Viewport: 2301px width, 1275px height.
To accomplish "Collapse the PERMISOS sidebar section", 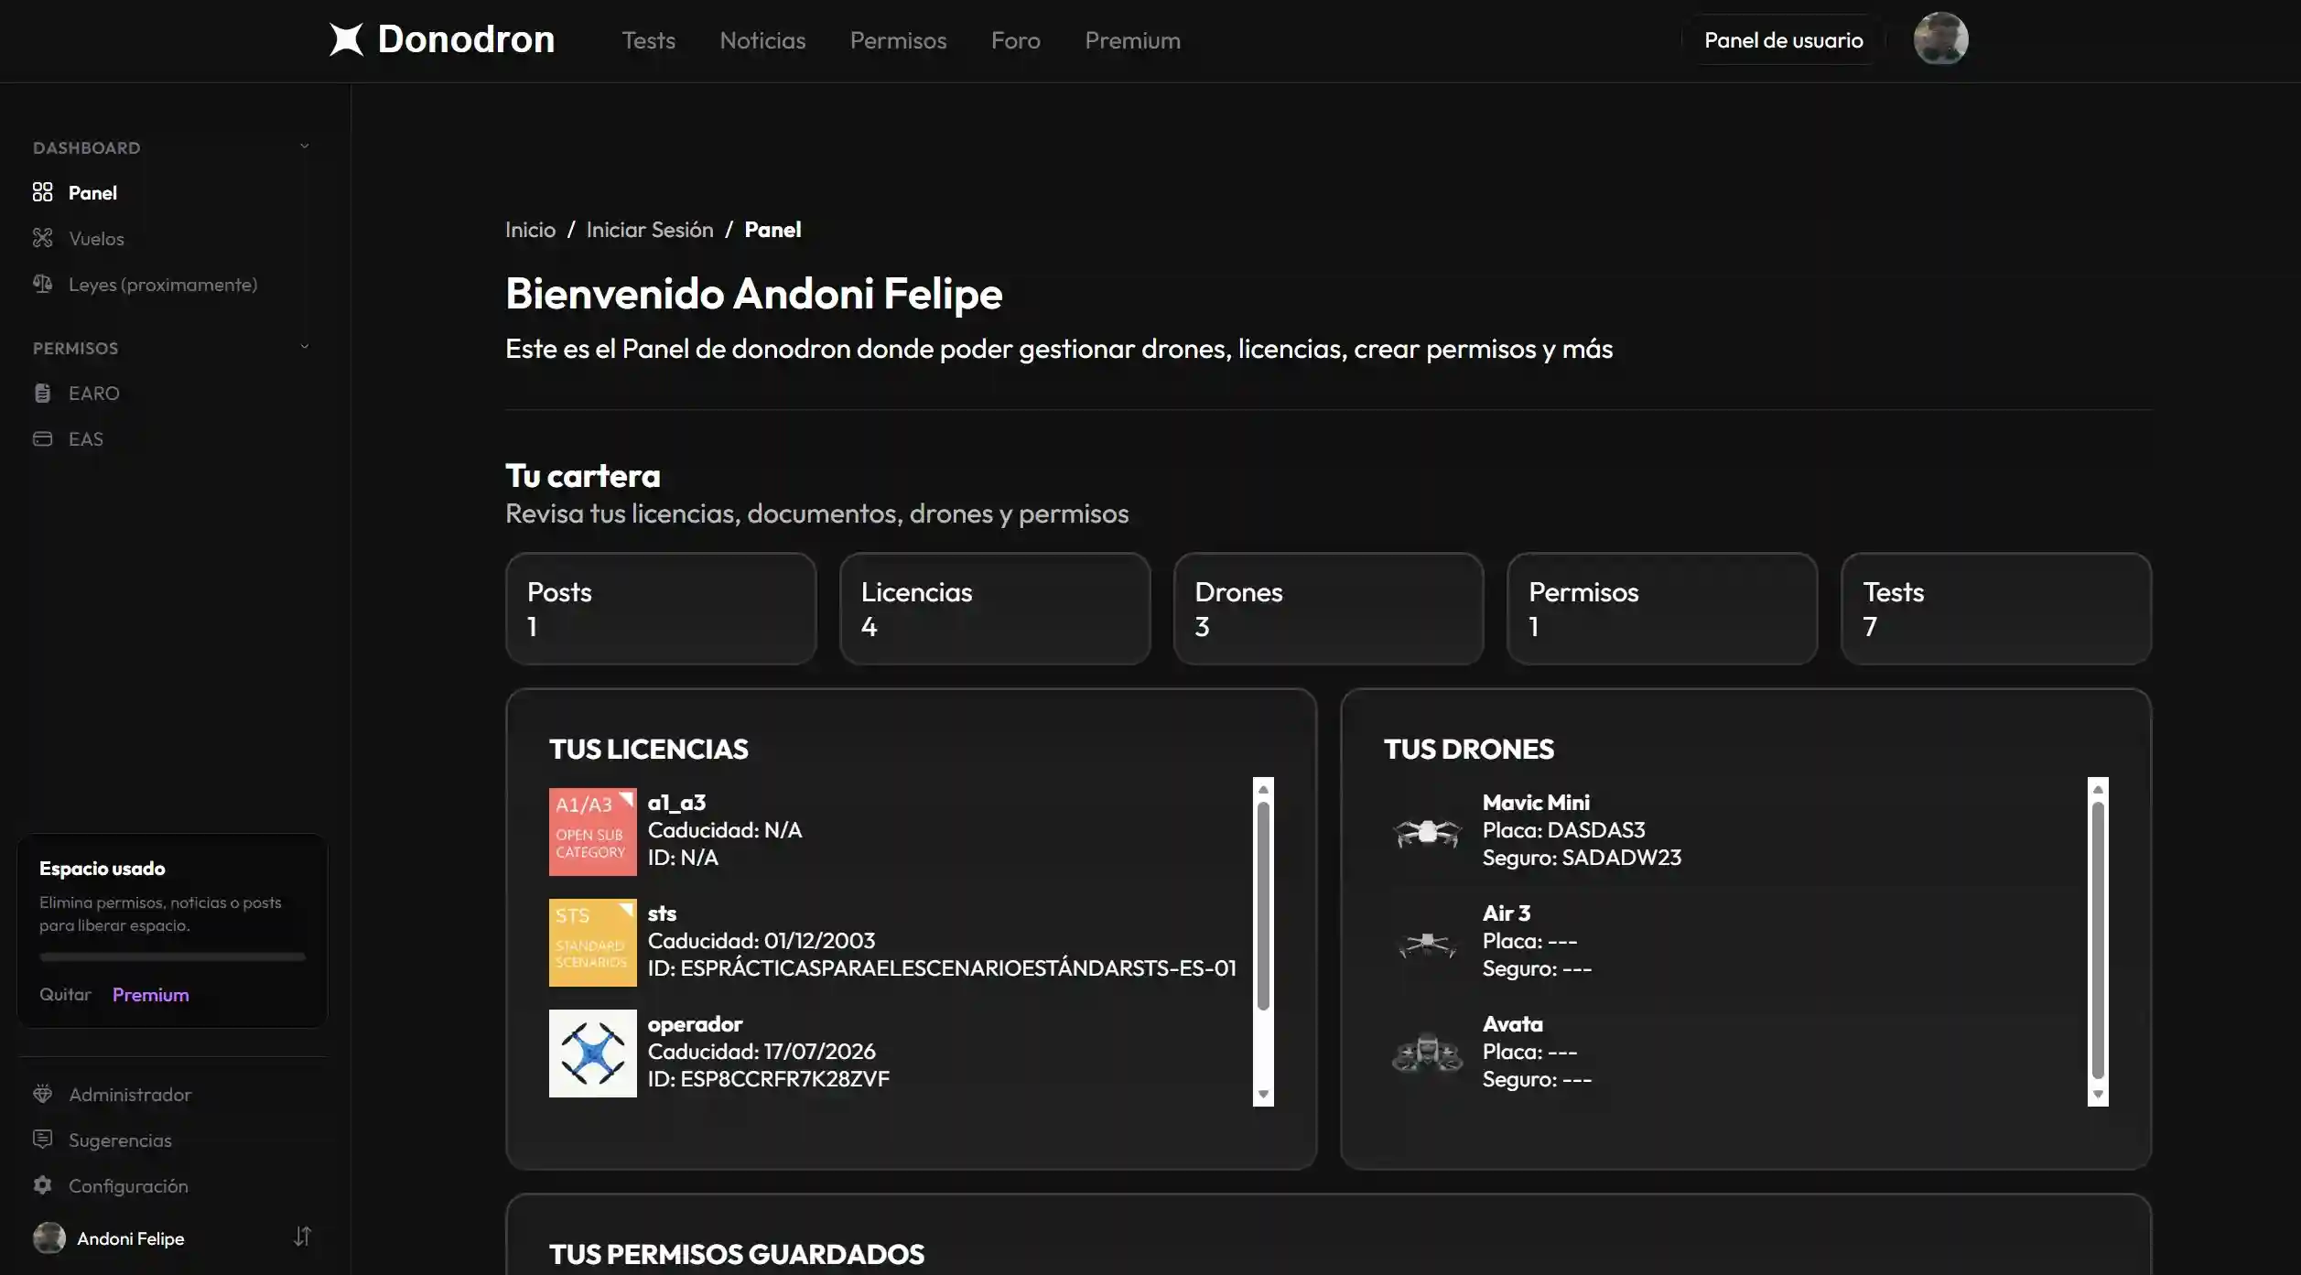I will 304,346.
